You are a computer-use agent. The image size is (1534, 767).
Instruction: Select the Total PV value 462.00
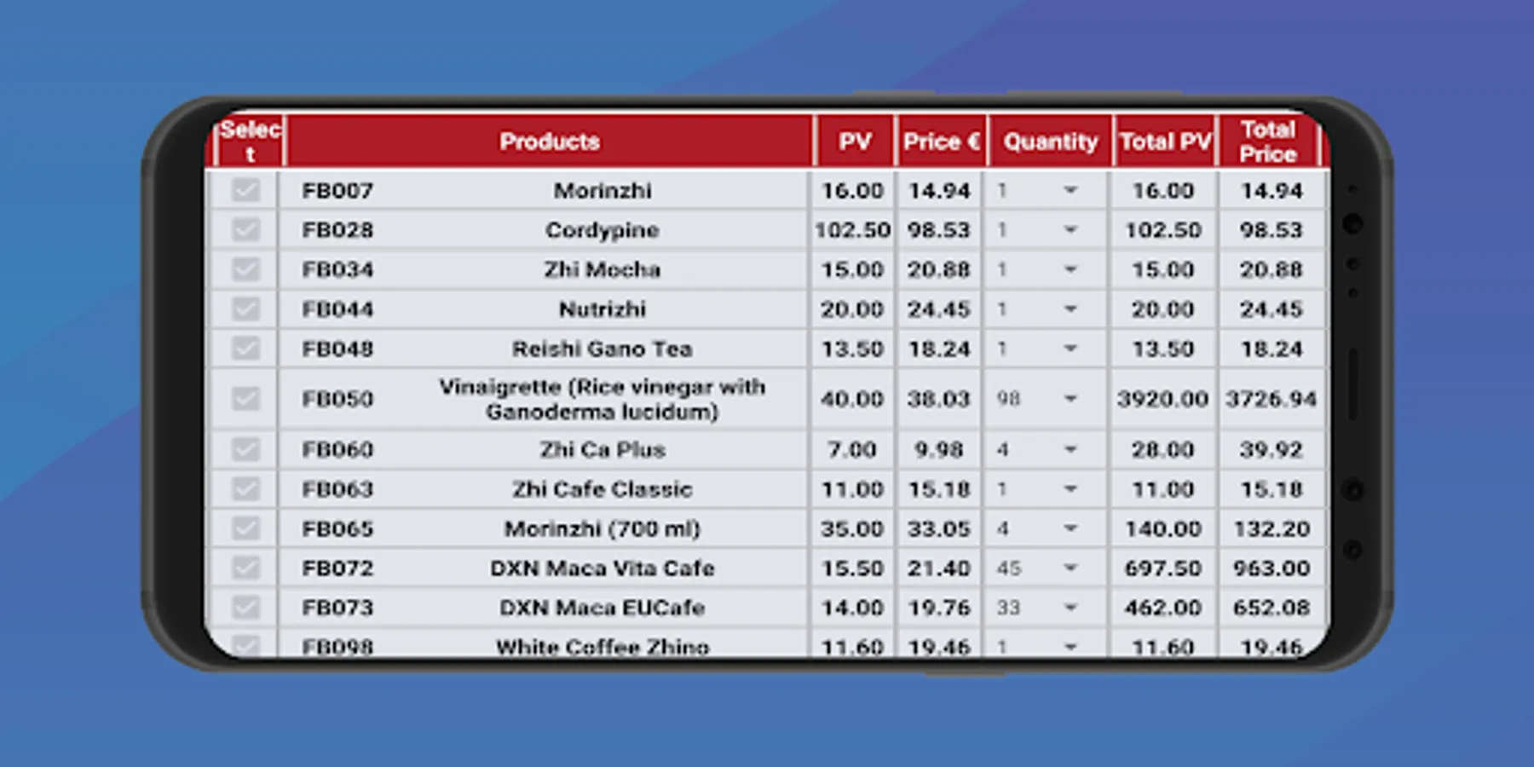1163,608
